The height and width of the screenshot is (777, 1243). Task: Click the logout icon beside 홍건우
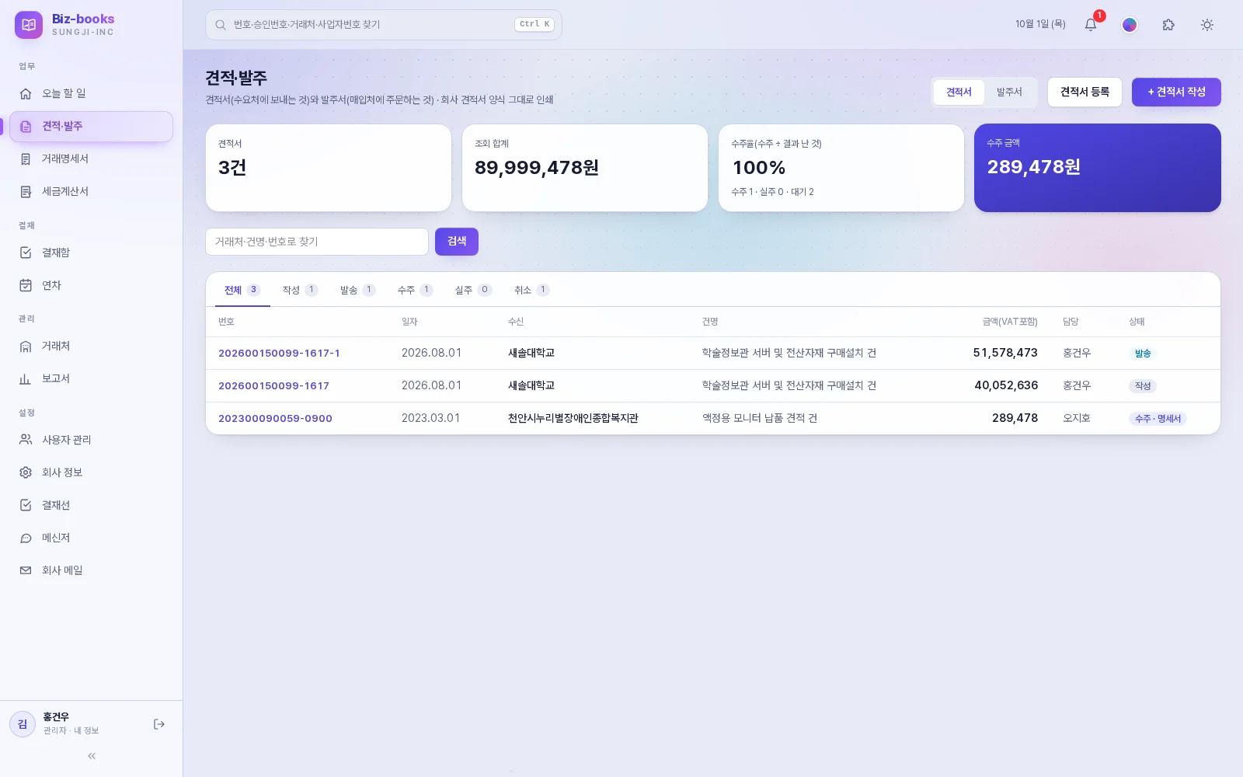coord(159,724)
